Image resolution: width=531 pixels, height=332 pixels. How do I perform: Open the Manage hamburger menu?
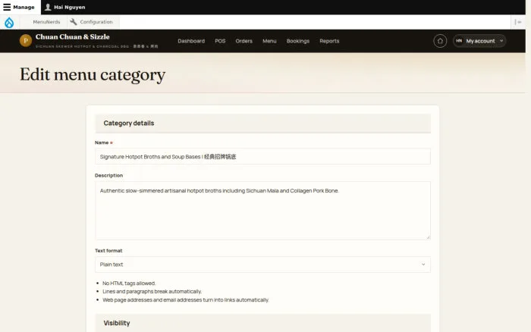(x=19, y=7)
